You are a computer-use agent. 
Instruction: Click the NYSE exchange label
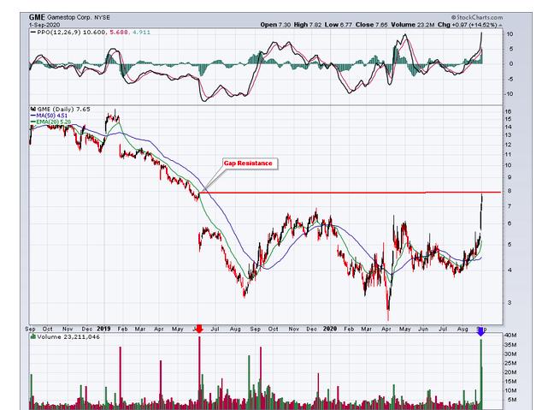(102, 17)
